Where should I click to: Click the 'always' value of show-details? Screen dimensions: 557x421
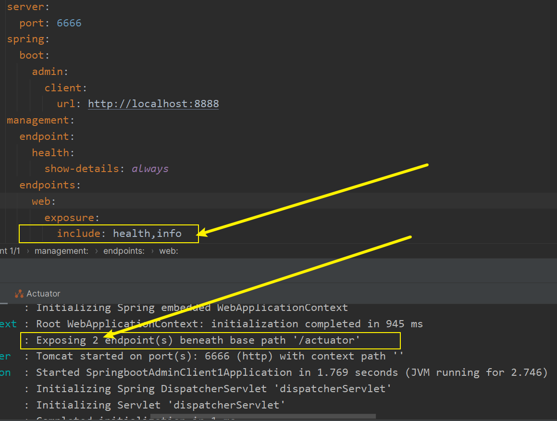(150, 169)
